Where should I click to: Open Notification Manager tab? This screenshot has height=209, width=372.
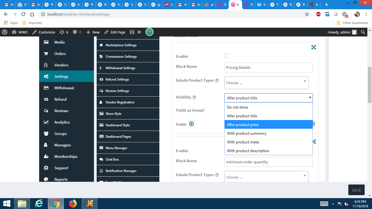[128, 171]
